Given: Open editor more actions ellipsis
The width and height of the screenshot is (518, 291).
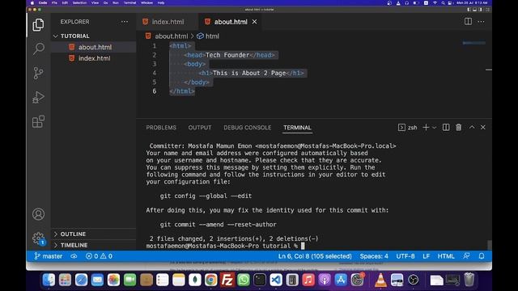Looking at the screenshot, I should 481,22.
